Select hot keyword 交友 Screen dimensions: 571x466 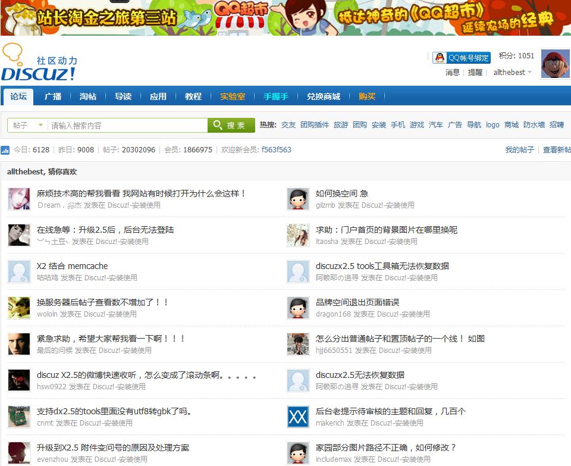tap(288, 125)
